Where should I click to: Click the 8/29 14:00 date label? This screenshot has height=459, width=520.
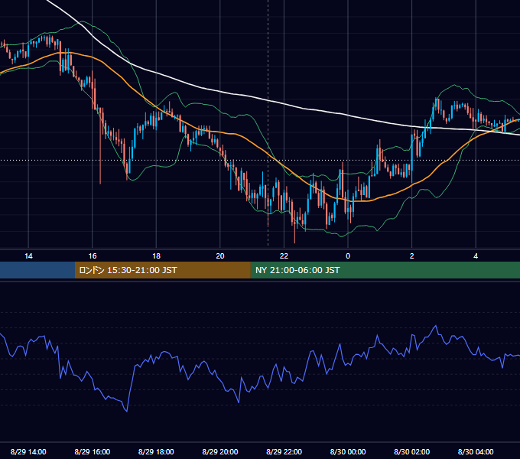coord(28,451)
